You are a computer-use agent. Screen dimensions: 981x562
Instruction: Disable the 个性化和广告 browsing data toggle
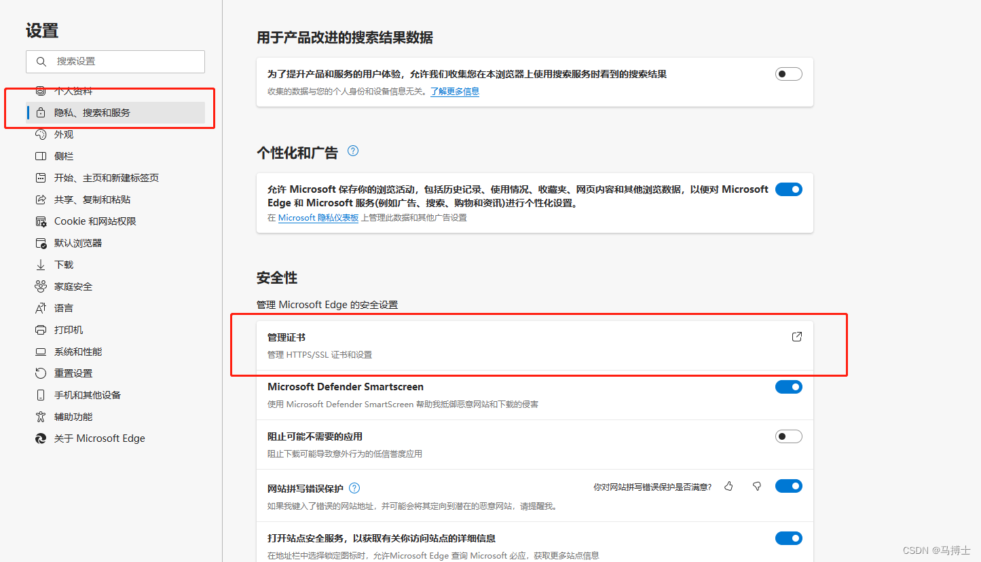click(x=788, y=189)
